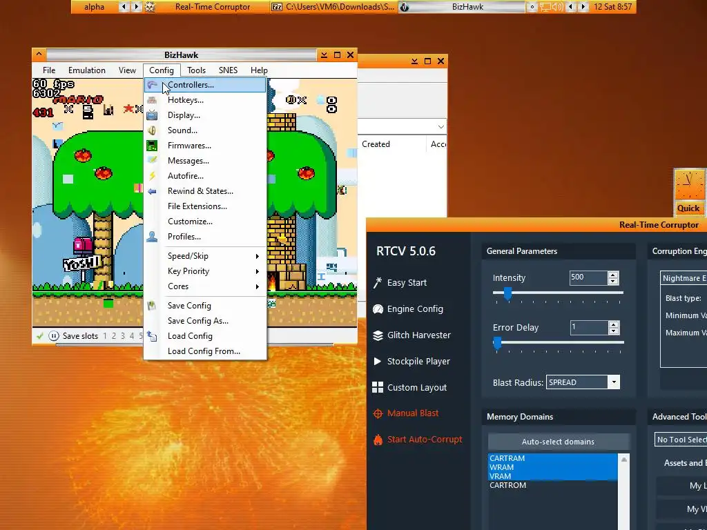Open BizHawk Tools menu
This screenshot has height=530, width=707.
tap(196, 70)
